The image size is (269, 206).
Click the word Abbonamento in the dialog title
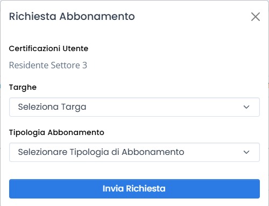click(97, 16)
